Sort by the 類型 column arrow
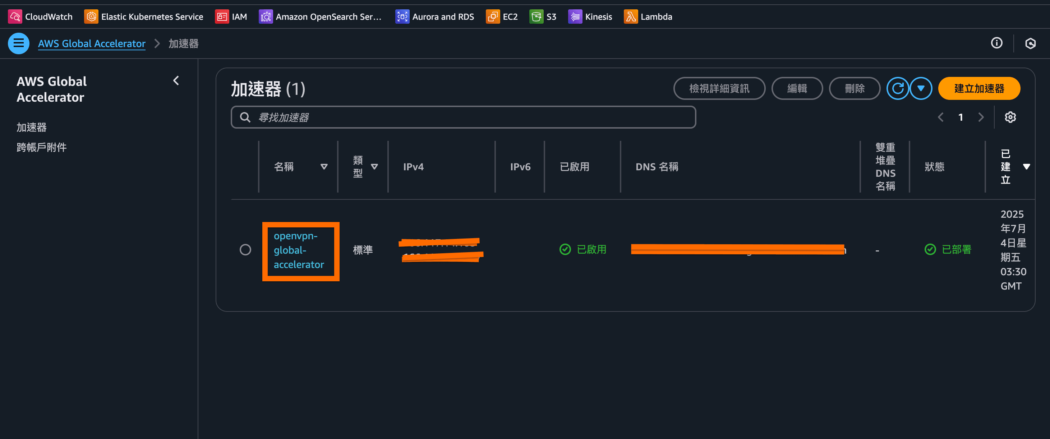 click(x=374, y=167)
